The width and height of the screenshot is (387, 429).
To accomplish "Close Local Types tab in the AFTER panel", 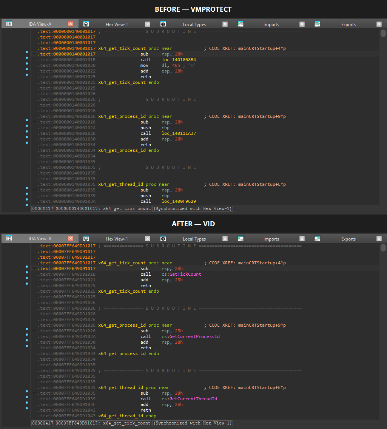I will click(225, 239).
